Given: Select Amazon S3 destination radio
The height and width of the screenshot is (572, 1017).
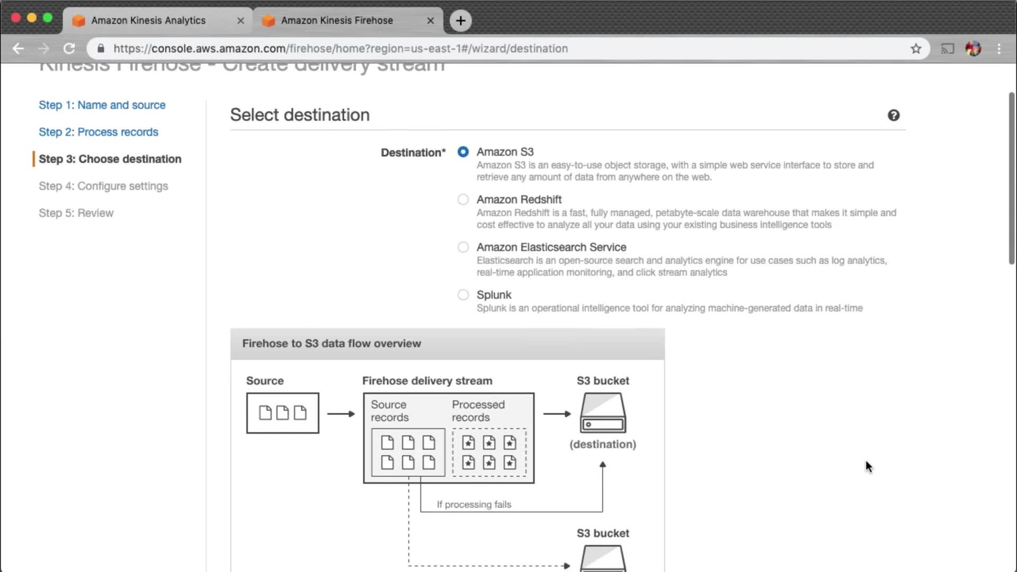Looking at the screenshot, I should [463, 152].
